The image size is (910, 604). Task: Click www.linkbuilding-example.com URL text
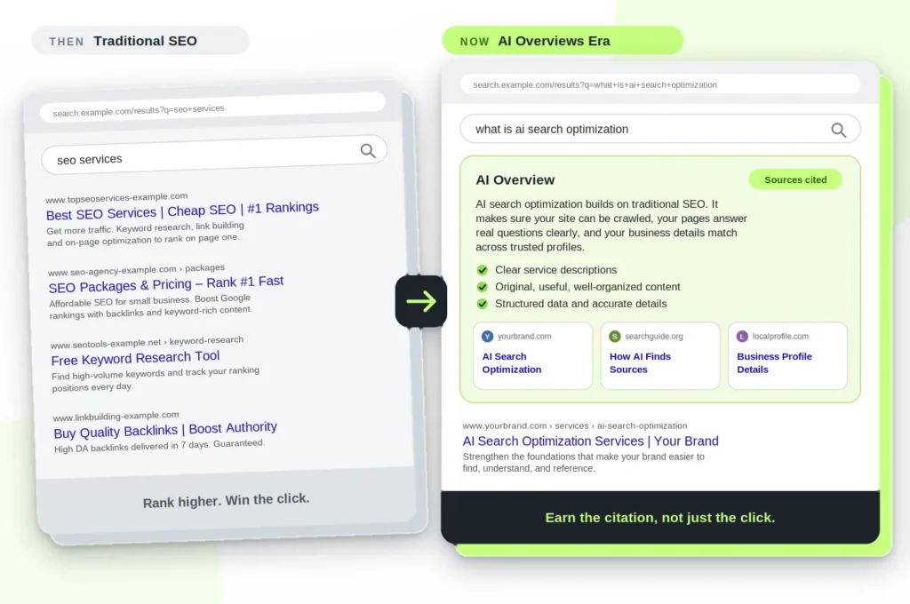(x=116, y=416)
